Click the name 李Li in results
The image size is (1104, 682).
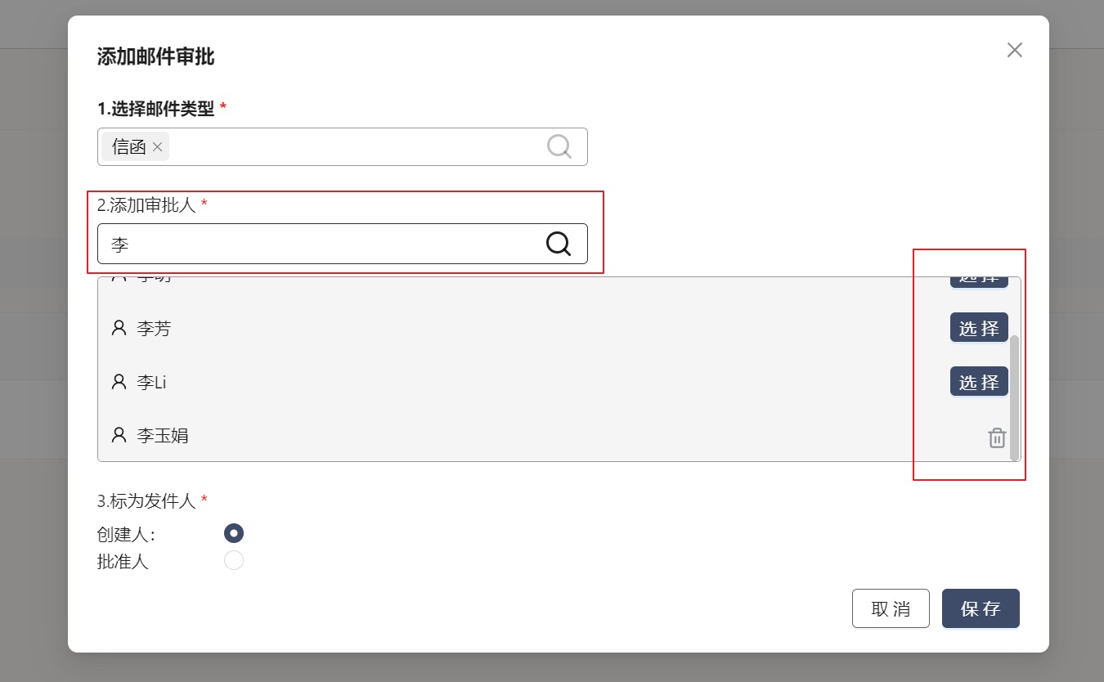tap(151, 382)
